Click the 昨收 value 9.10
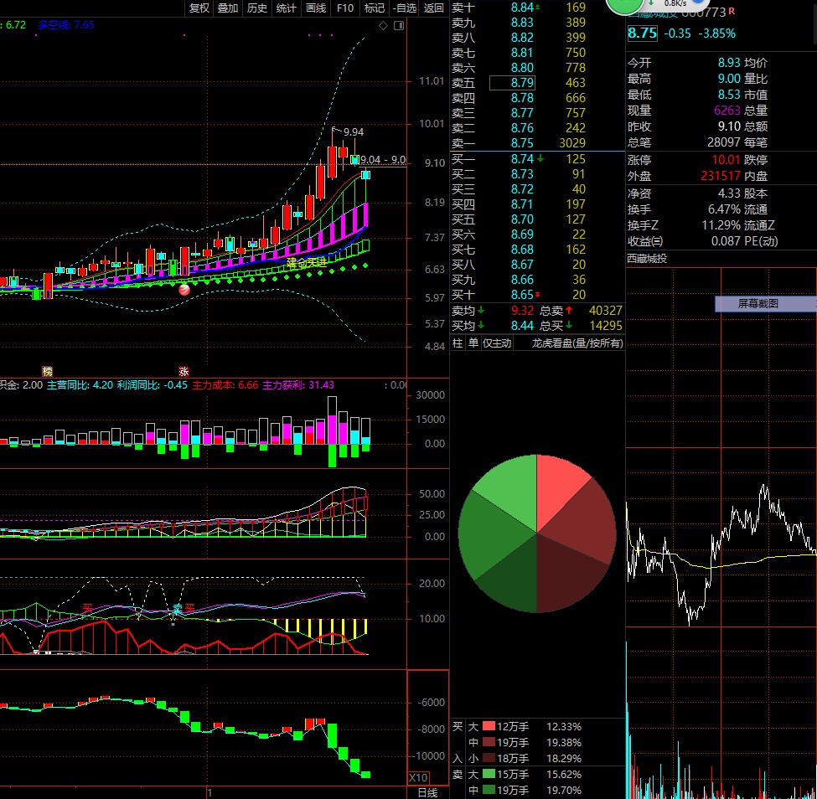 [x=729, y=126]
